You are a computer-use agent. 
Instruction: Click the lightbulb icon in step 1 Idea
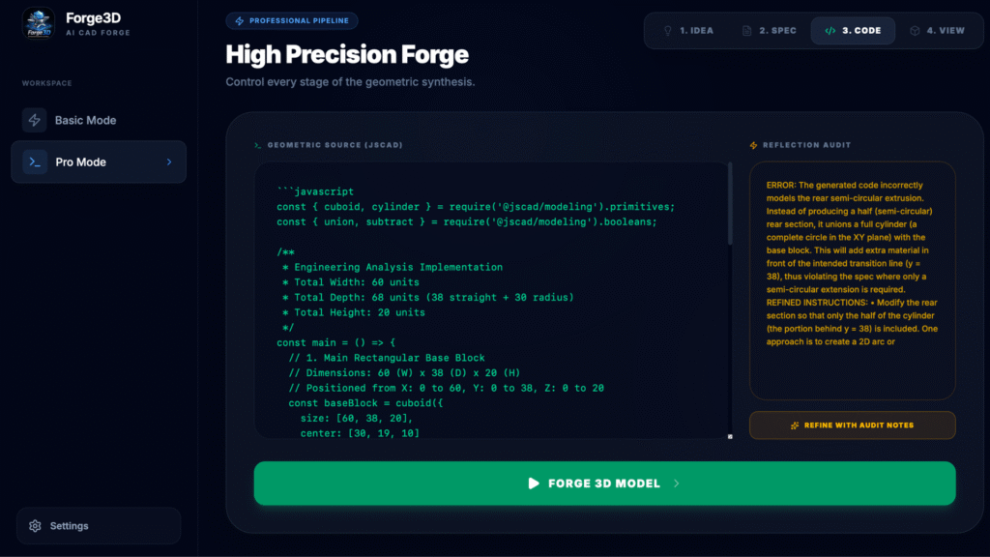pos(667,31)
